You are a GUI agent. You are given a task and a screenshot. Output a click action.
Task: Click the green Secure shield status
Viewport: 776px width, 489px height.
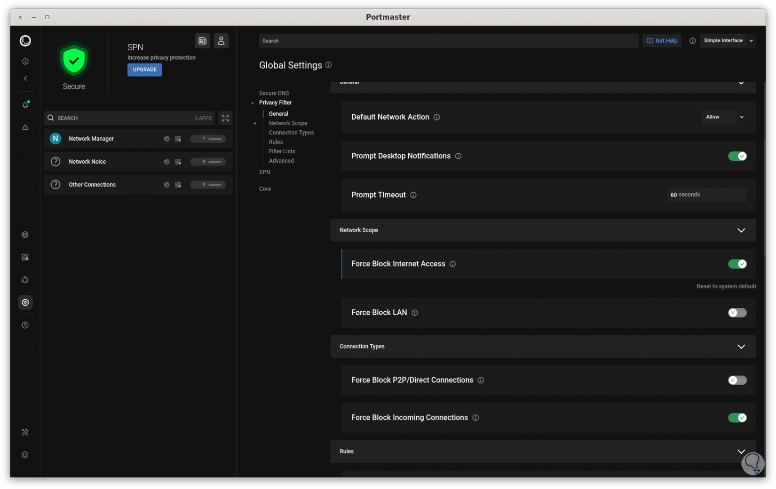(x=74, y=61)
